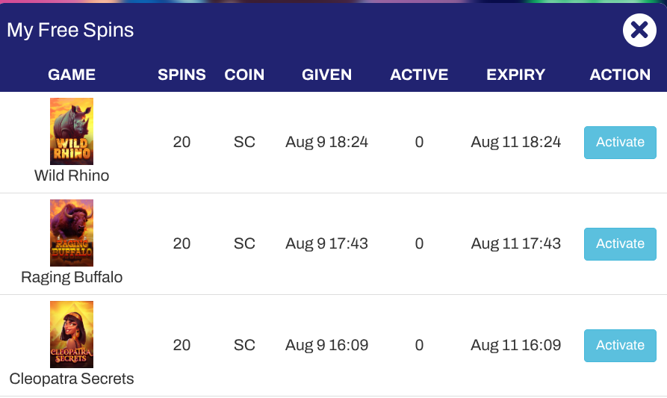This screenshot has height=398, width=667.
Task: Click the Cleopatra Secrets game thumbnail
Action: pyautogui.click(x=72, y=335)
